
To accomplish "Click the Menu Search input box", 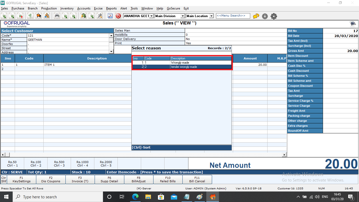I will [233, 16].
